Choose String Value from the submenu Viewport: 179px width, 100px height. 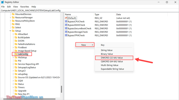pyautogui.click(x=114, y=50)
